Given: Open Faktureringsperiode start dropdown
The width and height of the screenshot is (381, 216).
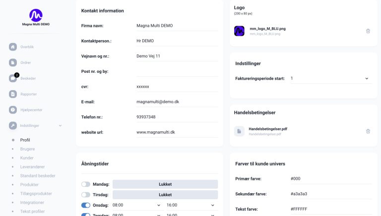Looking at the screenshot, I should 331,78.
